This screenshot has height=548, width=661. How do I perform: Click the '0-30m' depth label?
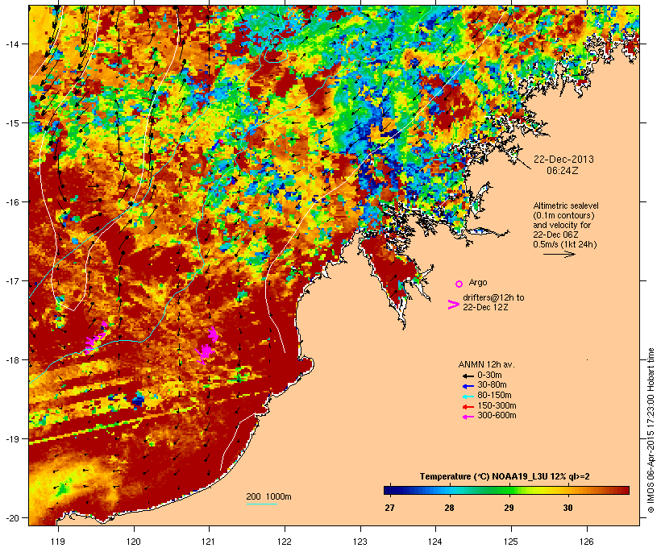point(489,376)
